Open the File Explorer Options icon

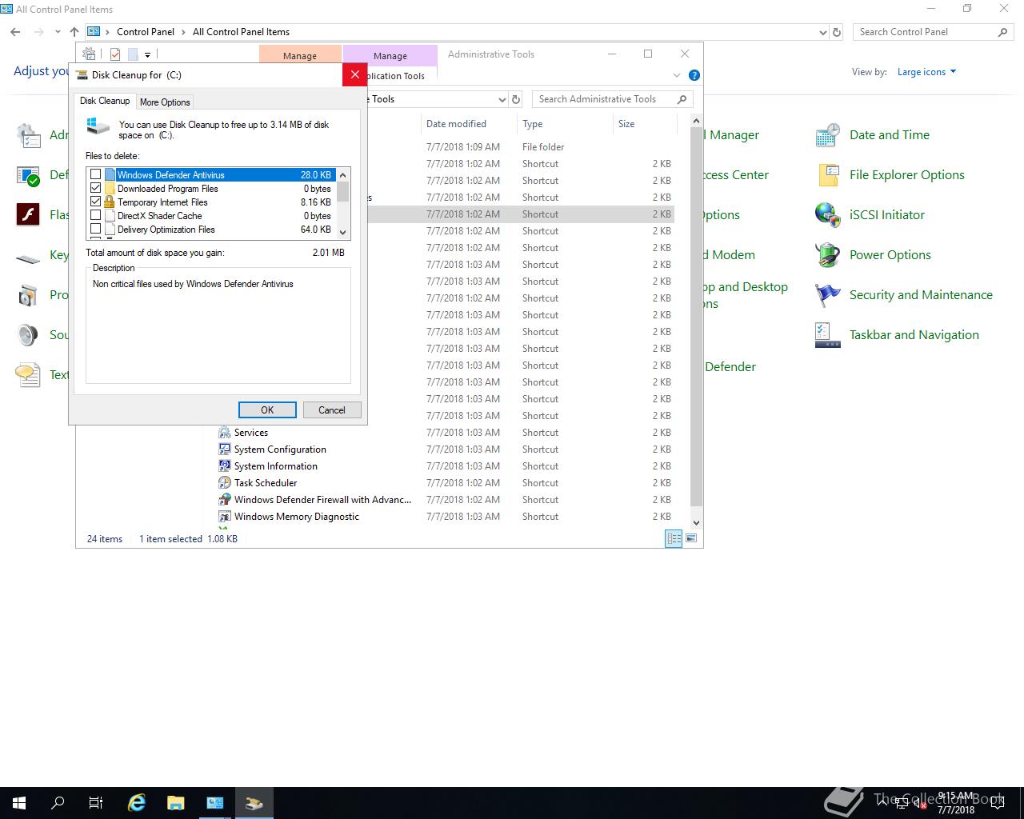(827, 175)
